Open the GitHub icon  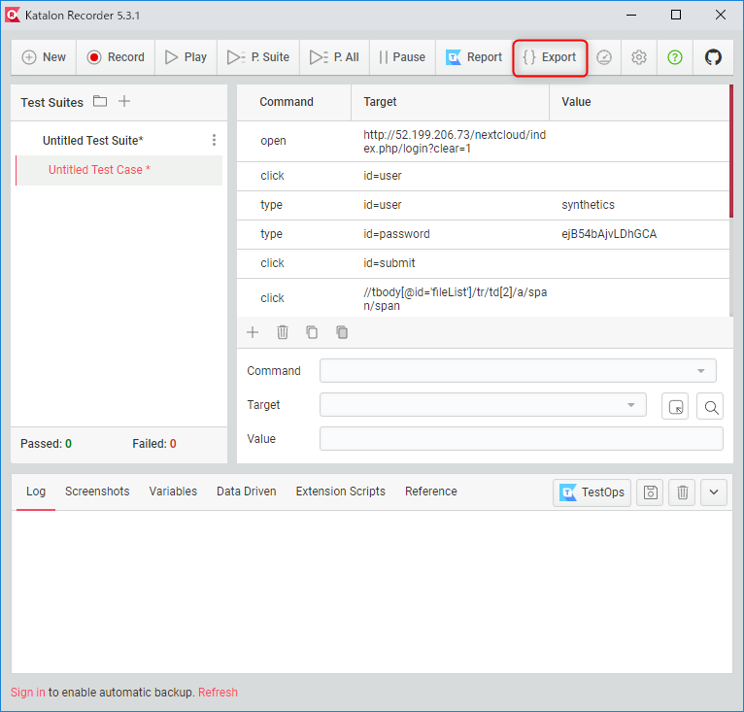(x=713, y=57)
